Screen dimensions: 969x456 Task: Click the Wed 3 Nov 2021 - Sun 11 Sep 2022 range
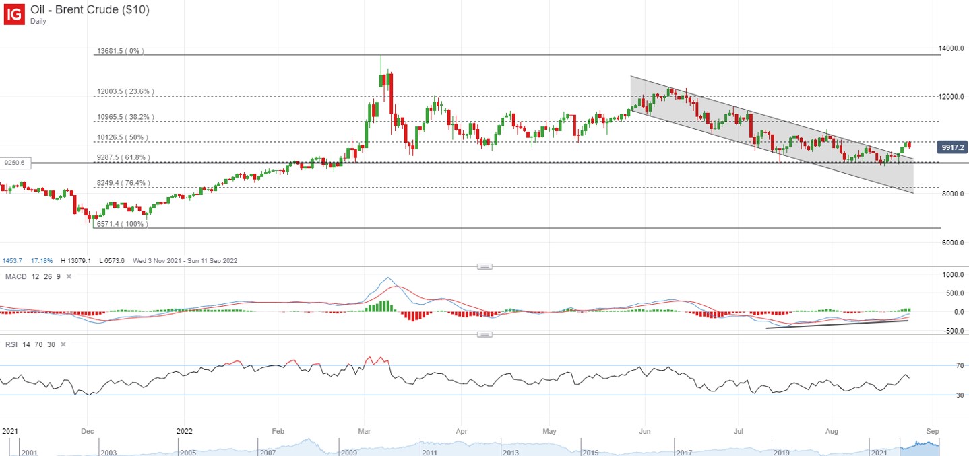click(x=185, y=260)
